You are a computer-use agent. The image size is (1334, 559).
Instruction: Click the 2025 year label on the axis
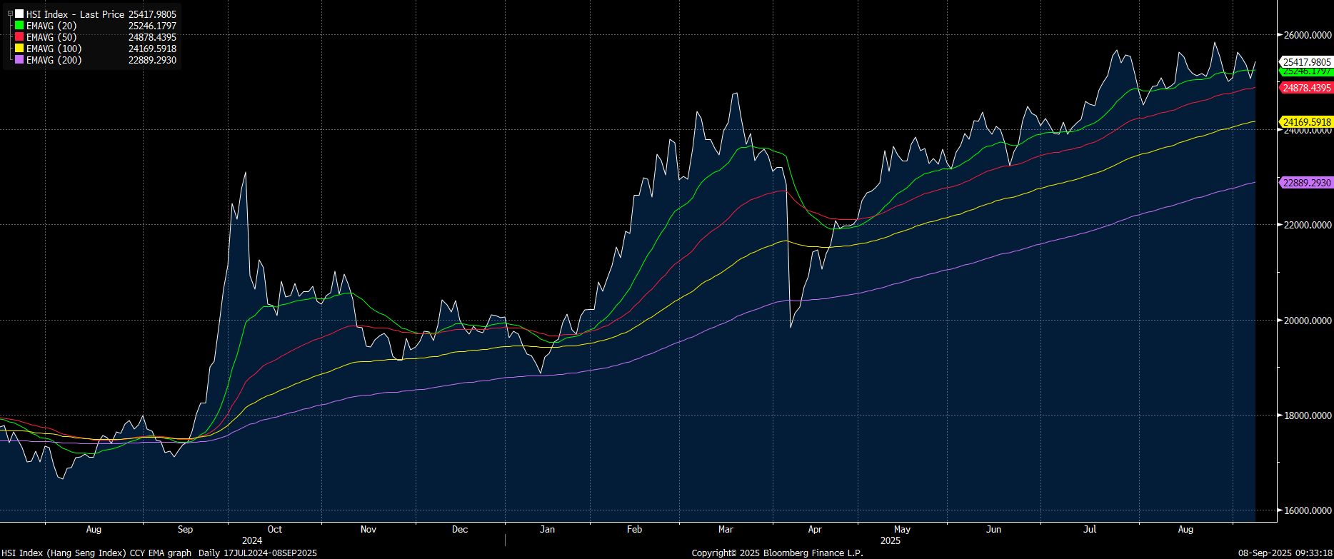pyautogui.click(x=890, y=540)
